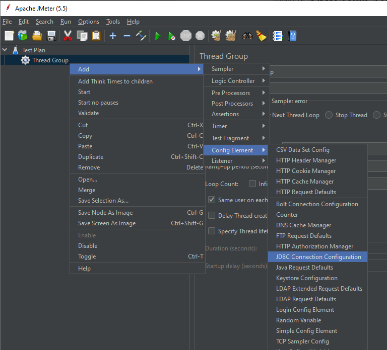Select Save Node As Image entry
This screenshot has height=350, width=387.
(105, 213)
